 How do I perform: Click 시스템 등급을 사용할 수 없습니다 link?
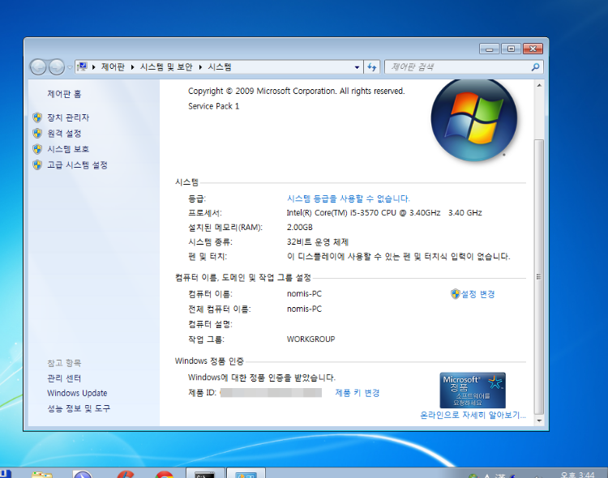click(x=349, y=198)
